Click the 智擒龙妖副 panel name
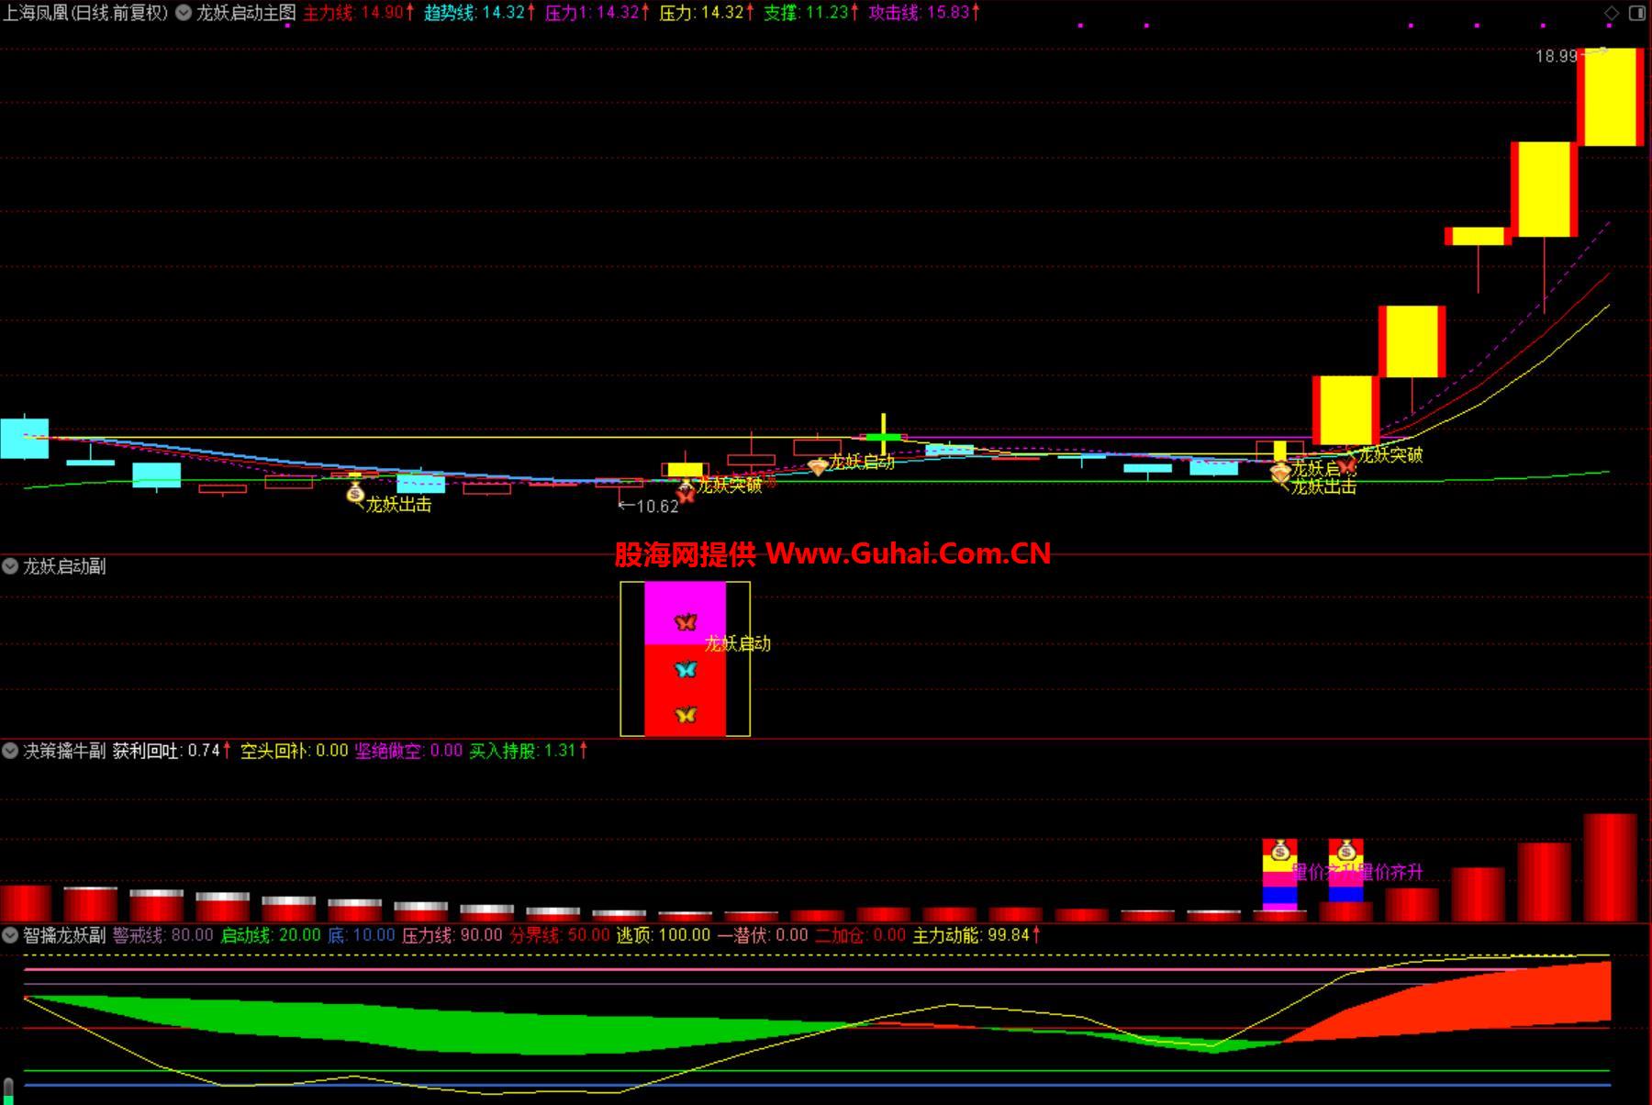The image size is (1652, 1105). (x=64, y=935)
